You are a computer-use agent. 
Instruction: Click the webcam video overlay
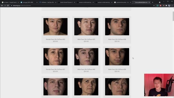pyautogui.click(x=159, y=85)
